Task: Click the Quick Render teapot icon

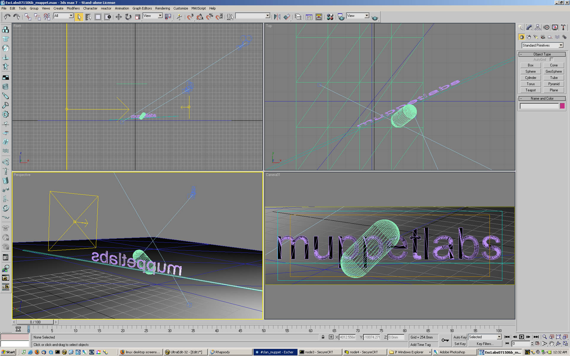Action: [375, 18]
